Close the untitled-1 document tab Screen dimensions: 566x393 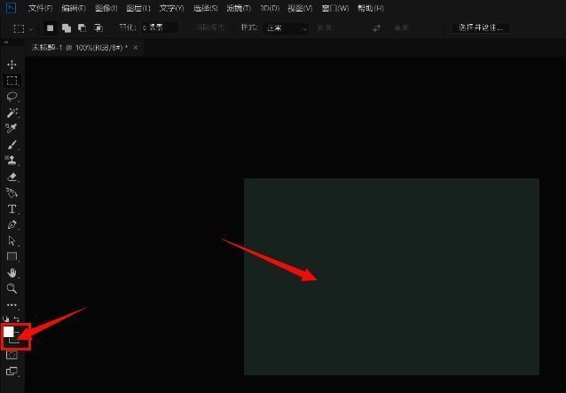click(x=136, y=47)
